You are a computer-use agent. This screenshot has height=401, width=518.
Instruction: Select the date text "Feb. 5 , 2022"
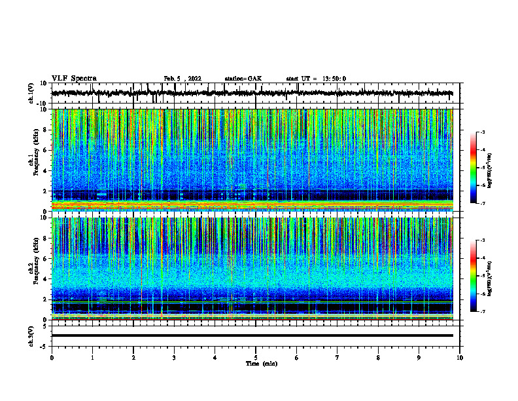click(182, 79)
